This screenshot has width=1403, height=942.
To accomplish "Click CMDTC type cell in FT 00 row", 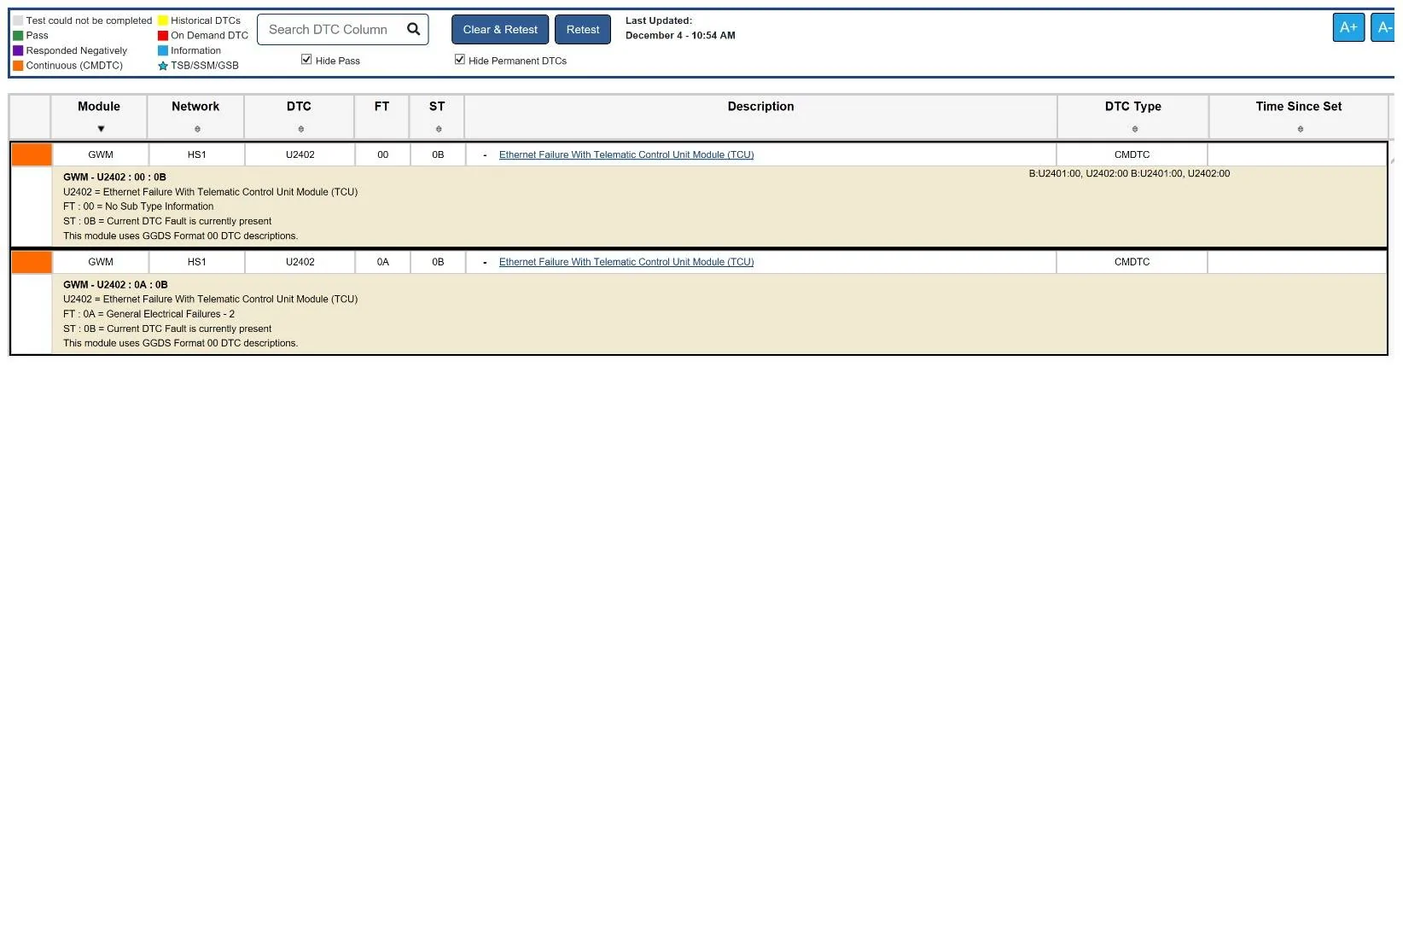I will click(1132, 154).
